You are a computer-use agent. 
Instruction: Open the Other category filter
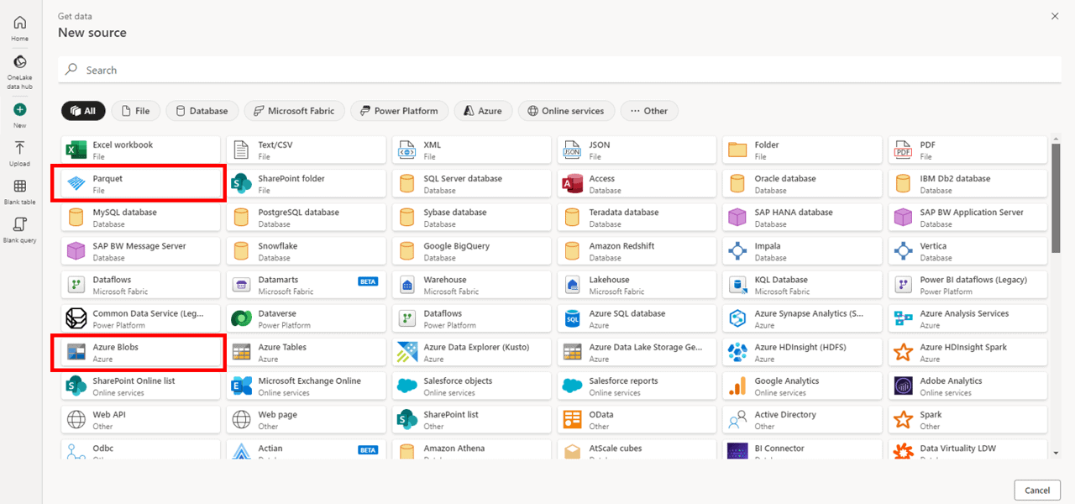(x=649, y=111)
